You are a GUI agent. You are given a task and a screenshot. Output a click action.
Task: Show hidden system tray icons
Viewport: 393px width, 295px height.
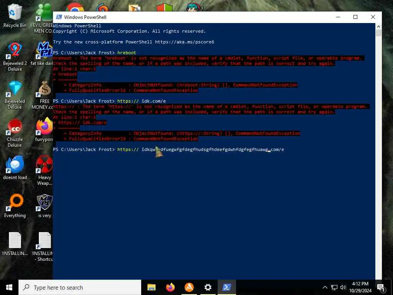coord(325,287)
